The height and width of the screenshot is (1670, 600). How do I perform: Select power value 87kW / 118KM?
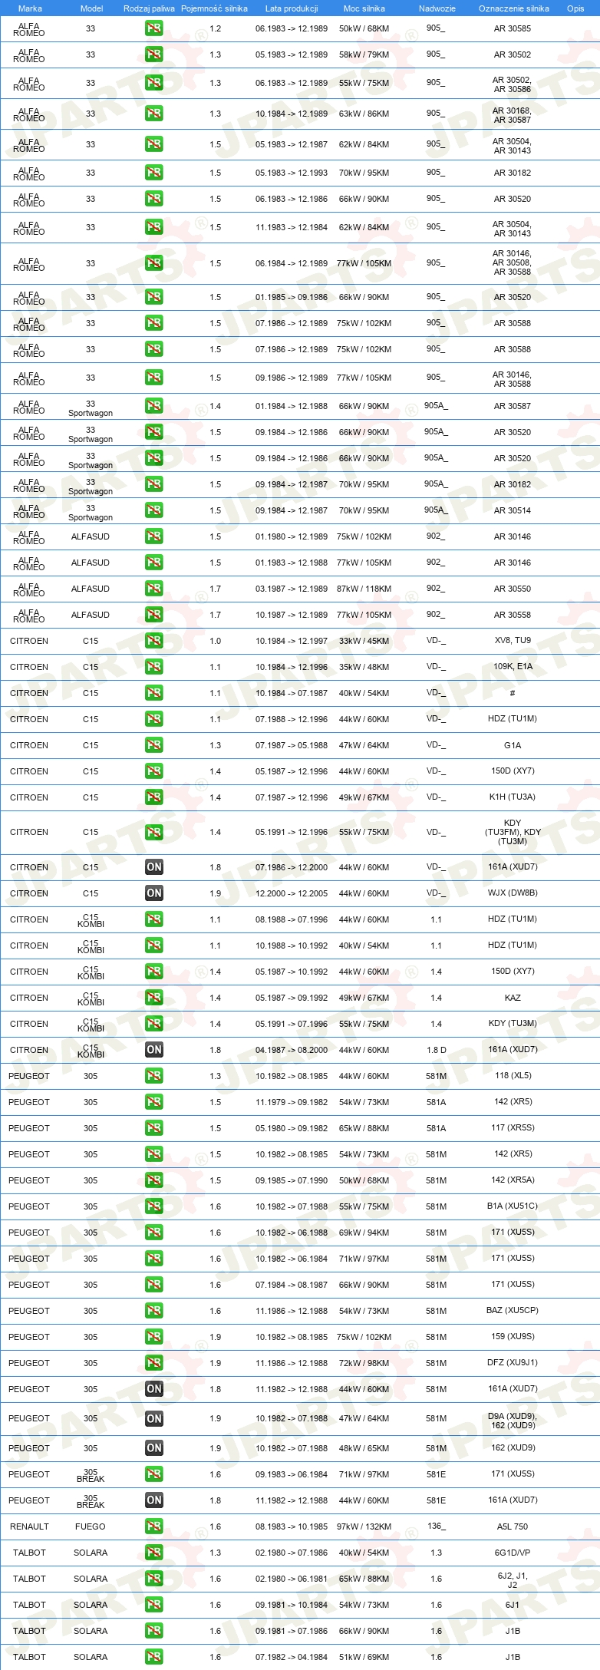[364, 589]
